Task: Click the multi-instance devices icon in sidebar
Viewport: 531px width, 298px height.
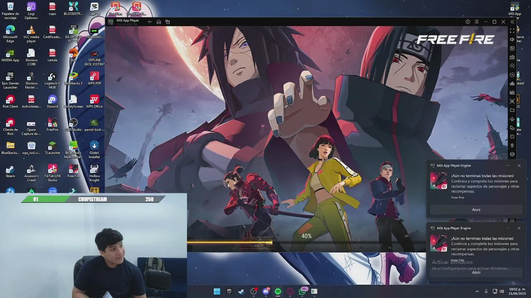Action: [x=512, y=127]
